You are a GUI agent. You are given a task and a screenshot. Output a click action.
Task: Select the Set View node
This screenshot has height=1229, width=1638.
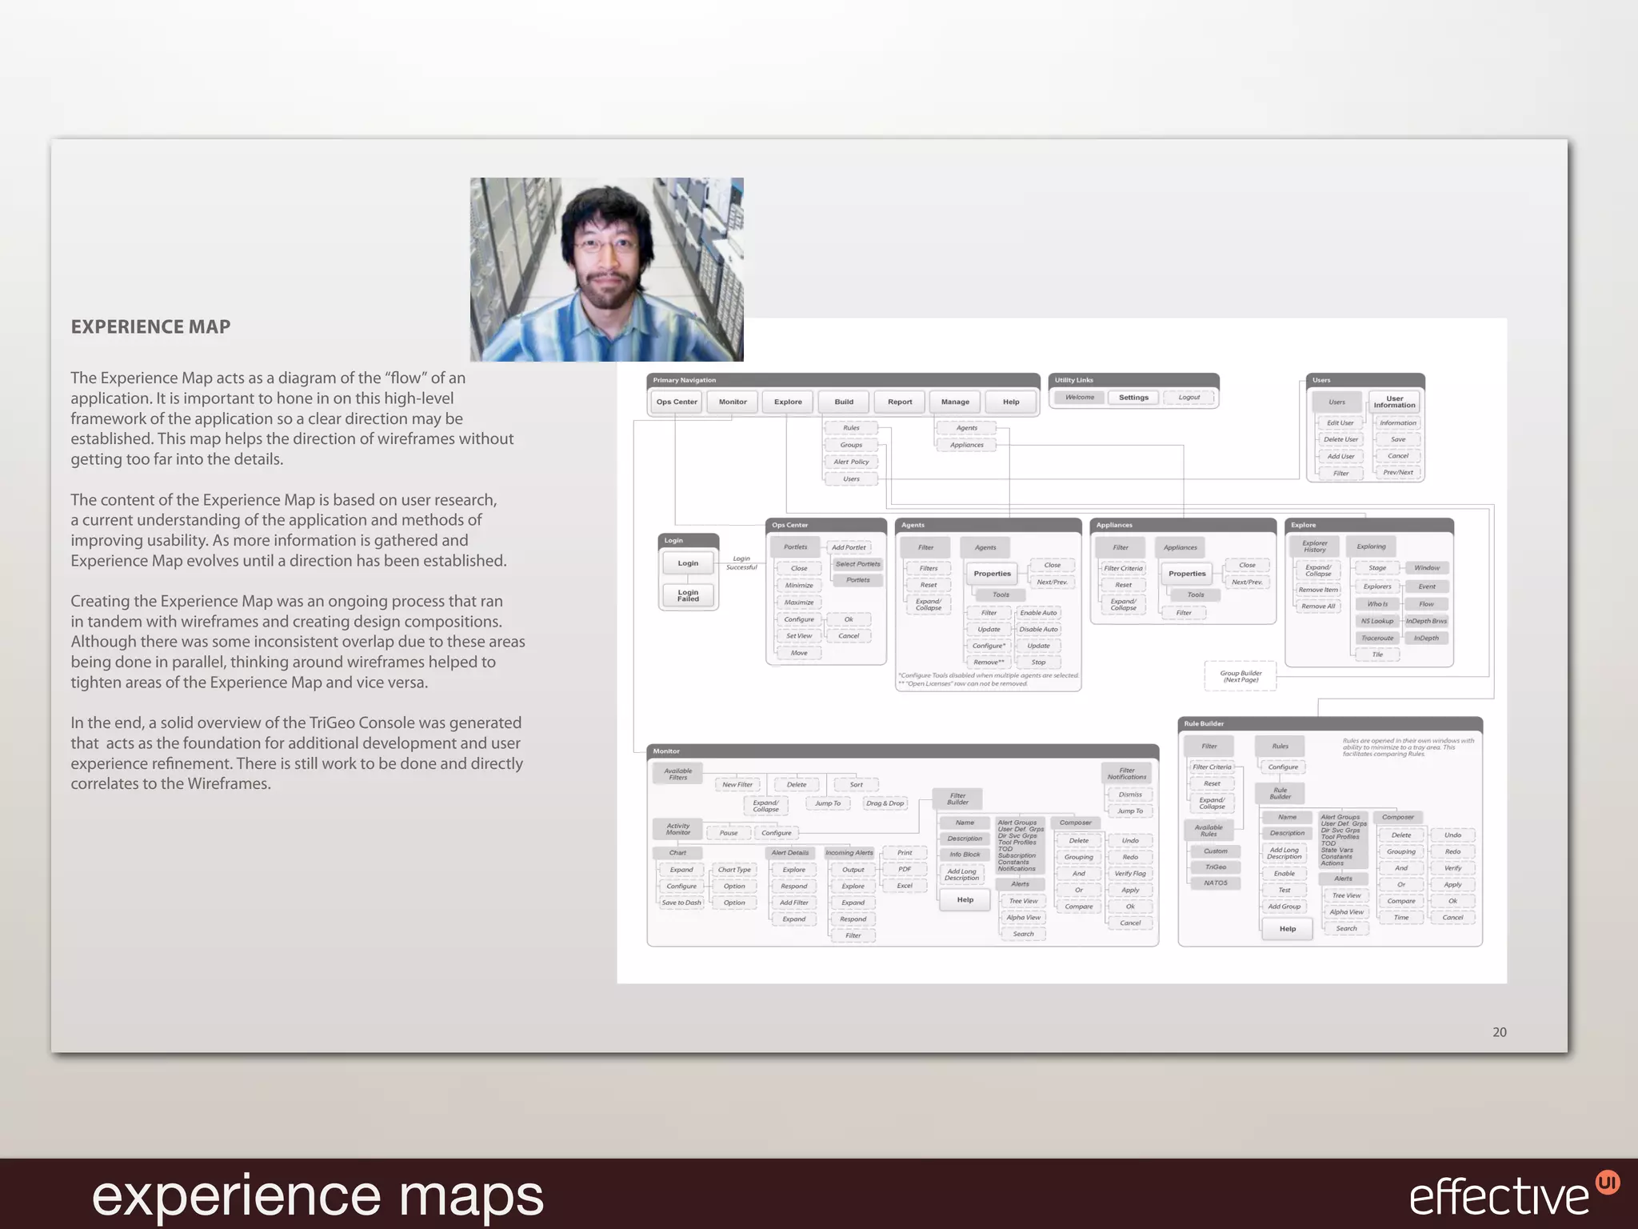pos(799,636)
